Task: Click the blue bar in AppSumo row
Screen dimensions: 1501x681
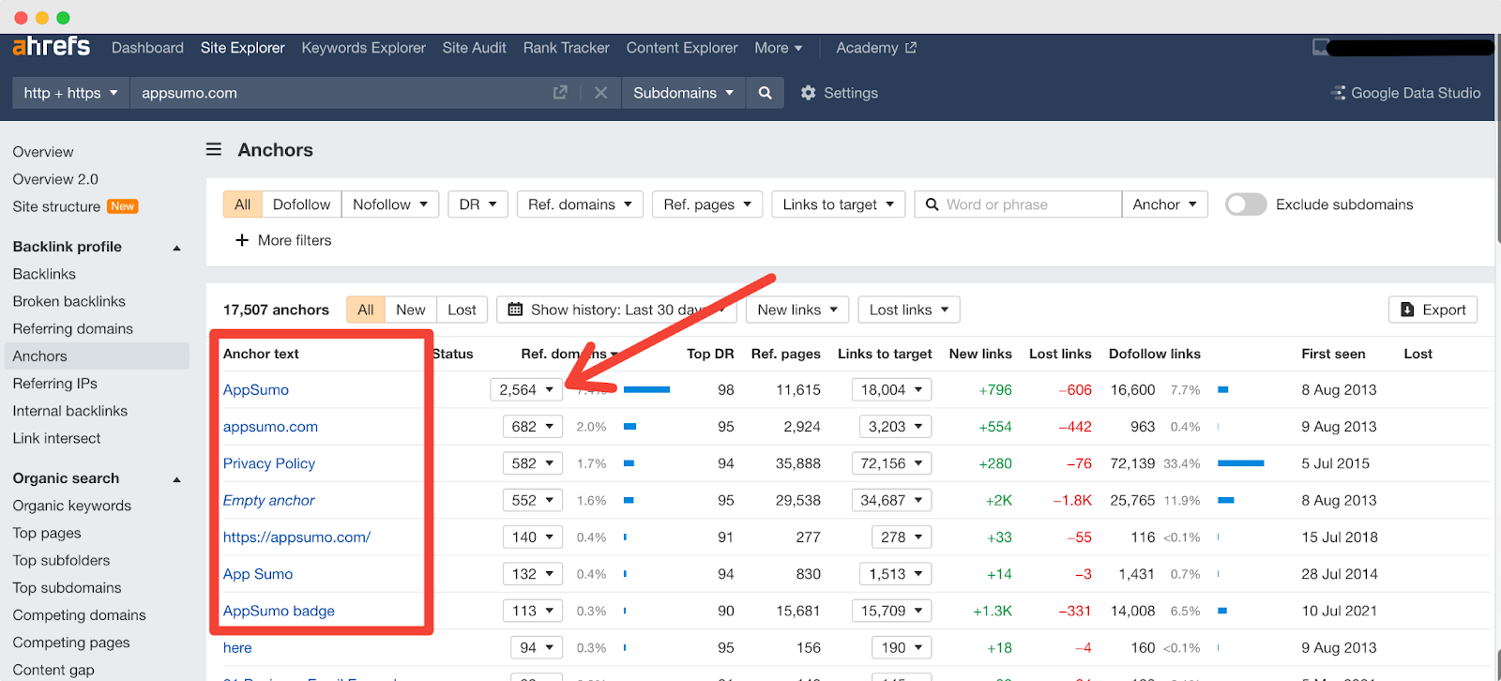Action: (x=646, y=389)
